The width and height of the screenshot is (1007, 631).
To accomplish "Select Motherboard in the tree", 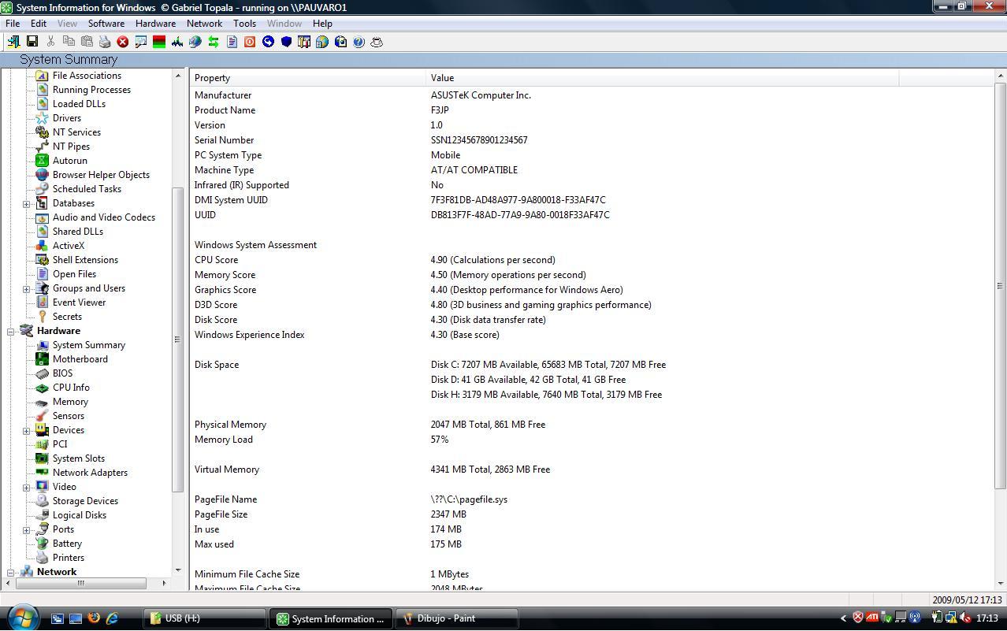I will [x=80, y=359].
